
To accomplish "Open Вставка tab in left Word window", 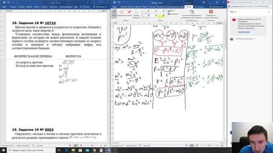I will point(21,7).
